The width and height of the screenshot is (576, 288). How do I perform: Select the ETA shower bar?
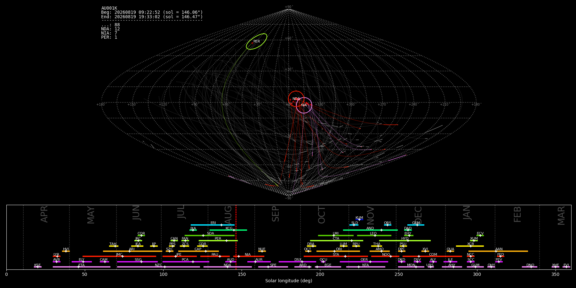pyautogui.click(x=82, y=267)
